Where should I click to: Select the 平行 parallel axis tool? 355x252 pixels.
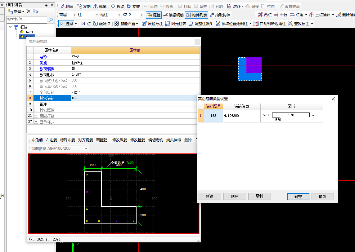click(281, 15)
